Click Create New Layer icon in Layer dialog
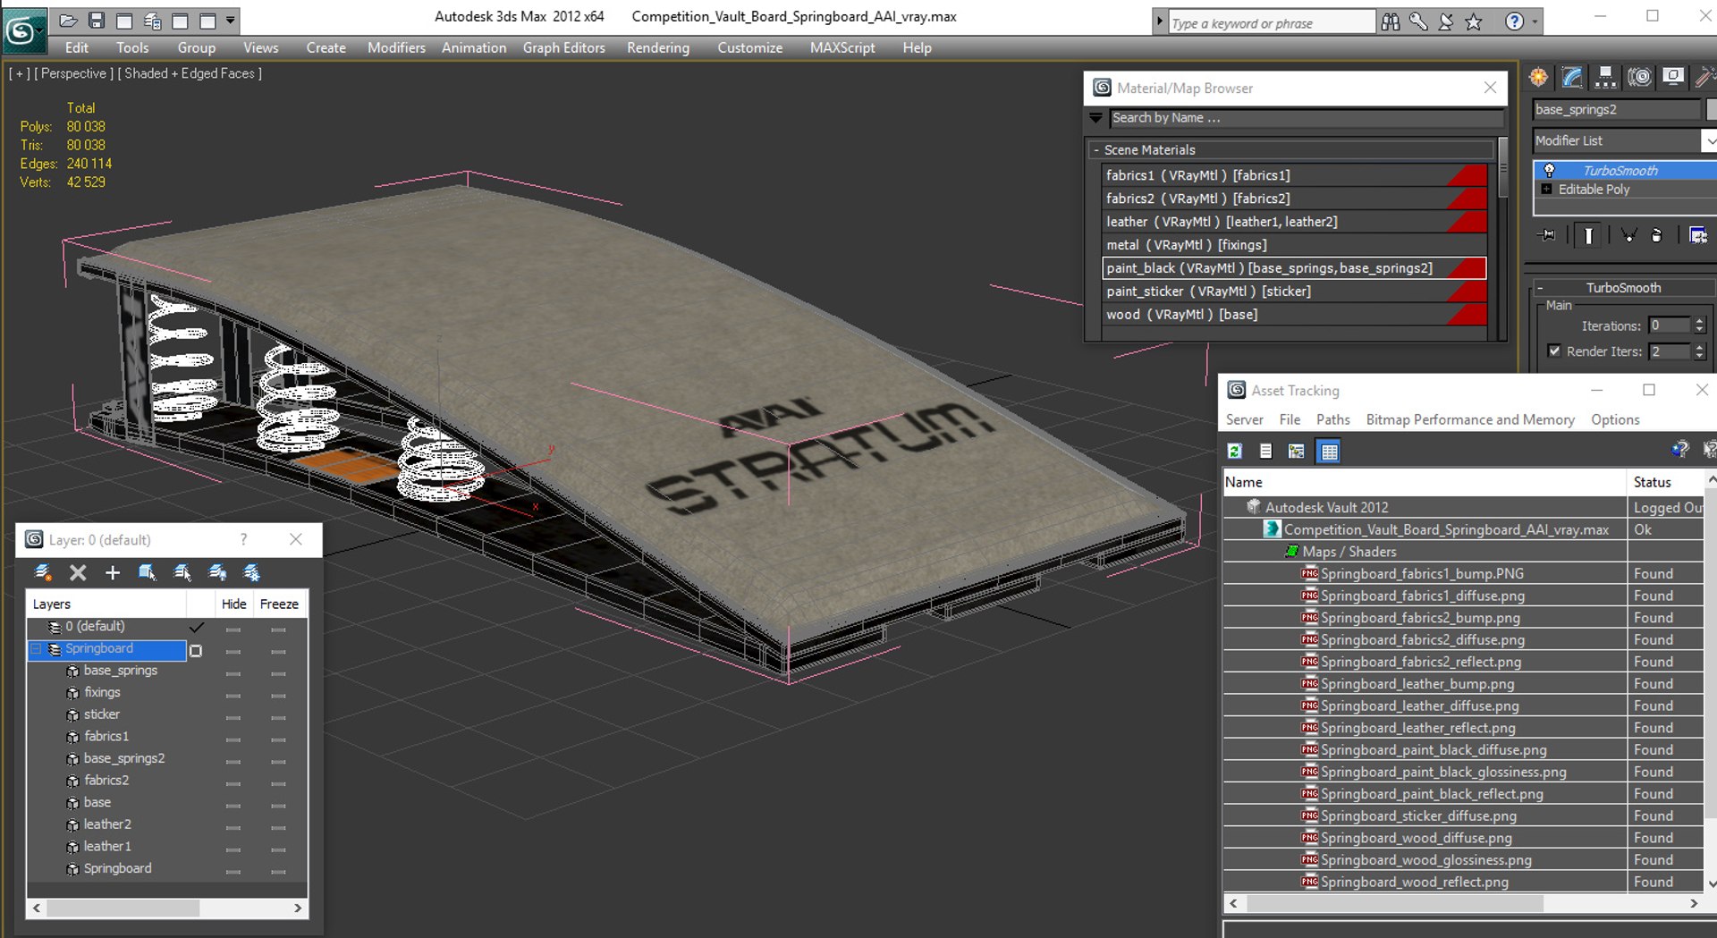1717x938 pixels. coord(42,572)
